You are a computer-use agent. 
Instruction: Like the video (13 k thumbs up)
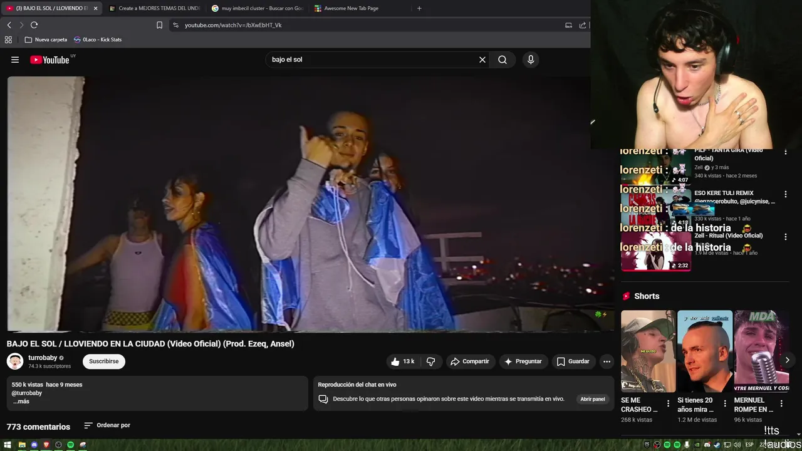(x=403, y=361)
